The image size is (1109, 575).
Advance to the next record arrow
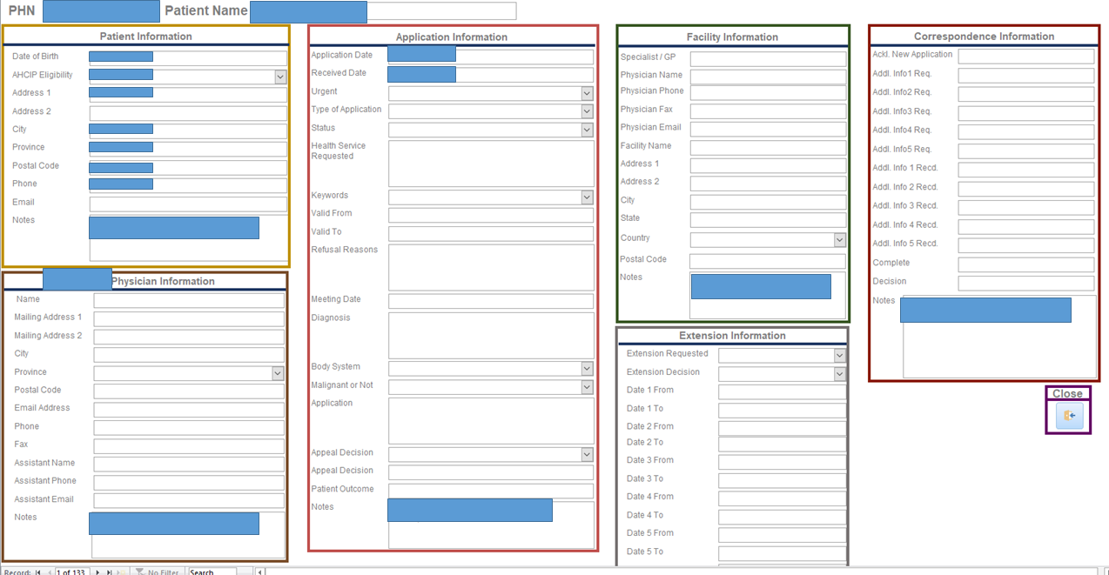(x=97, y=572)
